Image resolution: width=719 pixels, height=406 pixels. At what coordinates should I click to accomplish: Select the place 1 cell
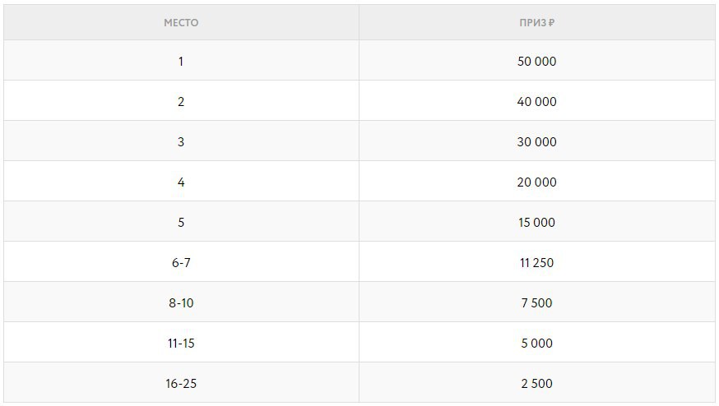point(181,61)
